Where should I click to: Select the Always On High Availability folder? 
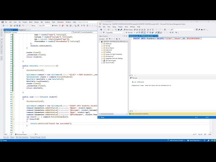click(114, 54)
